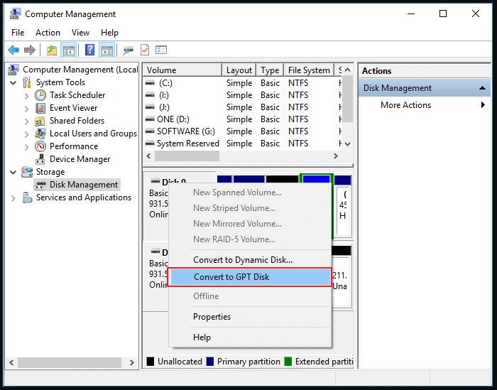
Task: Select Performance in the console tree
Action: coord(73,146)
